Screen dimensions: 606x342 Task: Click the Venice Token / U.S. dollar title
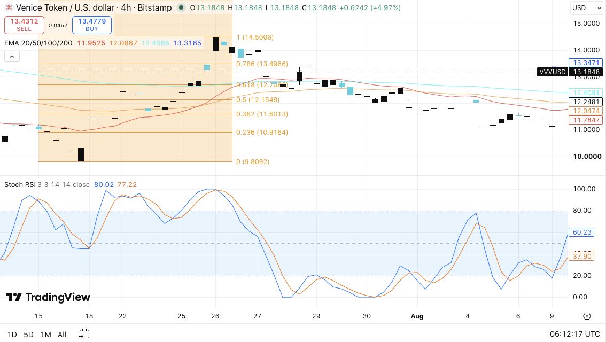[x=94, y=7]
